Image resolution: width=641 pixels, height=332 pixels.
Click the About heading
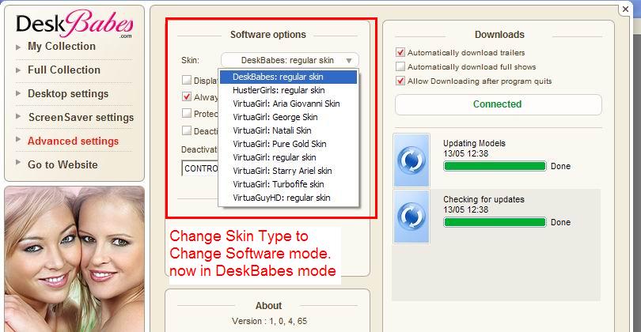(268, 306)
